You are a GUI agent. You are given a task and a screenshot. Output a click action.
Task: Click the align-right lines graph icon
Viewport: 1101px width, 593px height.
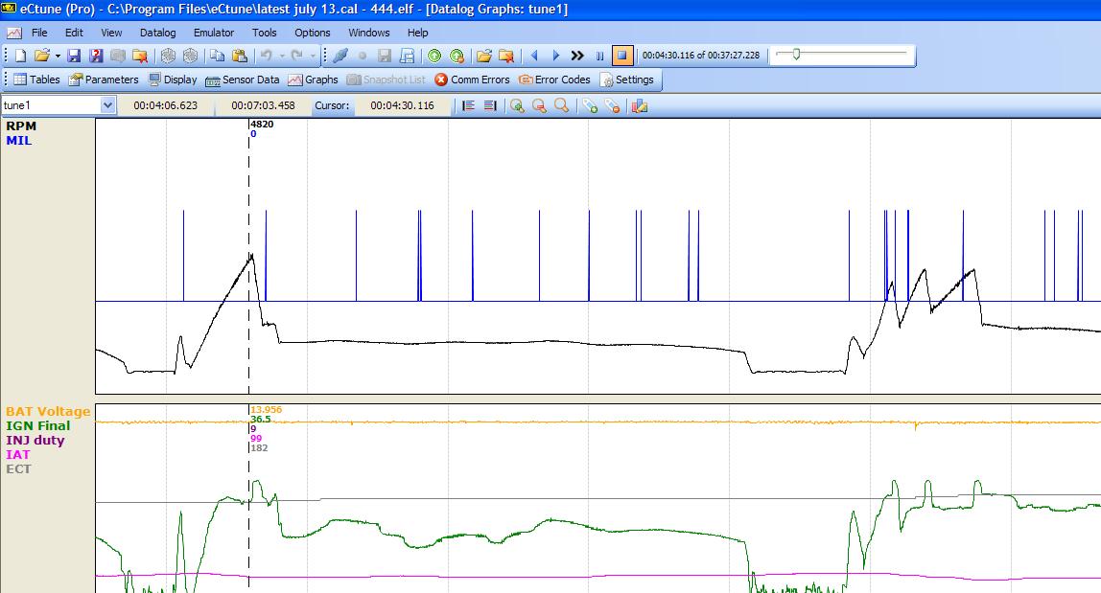pos(490,106)
